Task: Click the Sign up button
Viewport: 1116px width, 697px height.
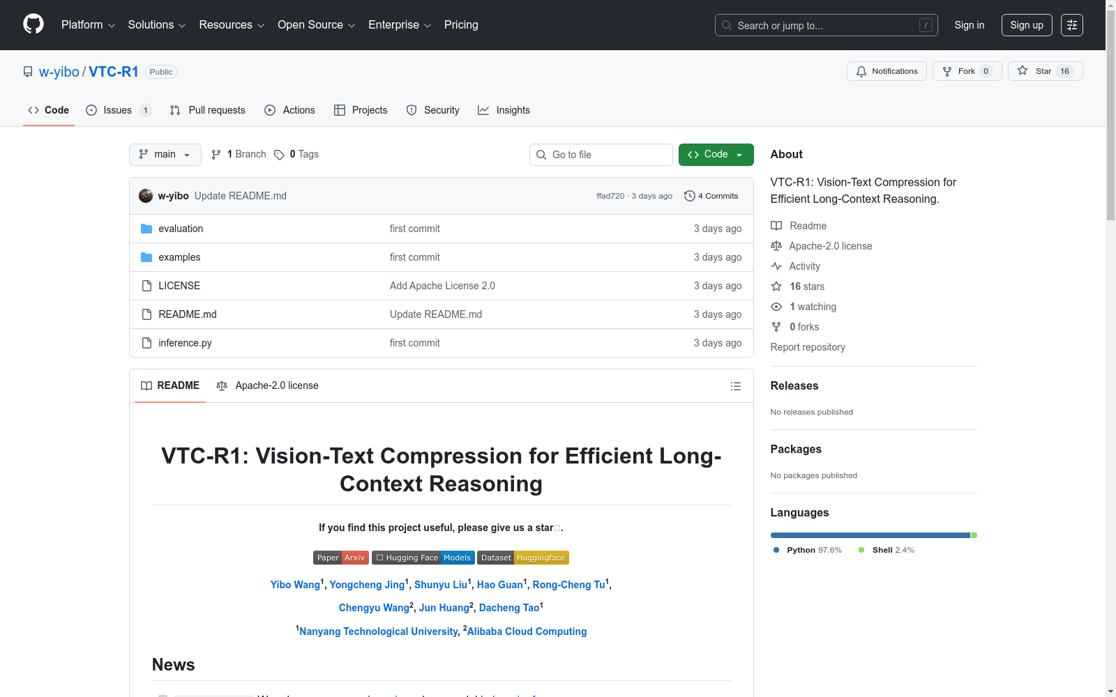Action: pos(1027,25)
